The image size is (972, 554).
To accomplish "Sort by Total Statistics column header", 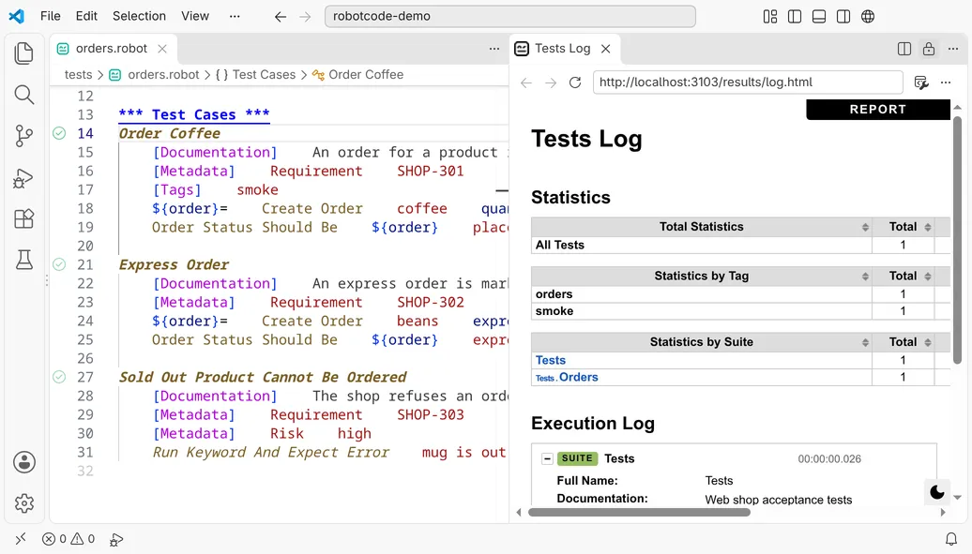I will [x=702, y=227].
